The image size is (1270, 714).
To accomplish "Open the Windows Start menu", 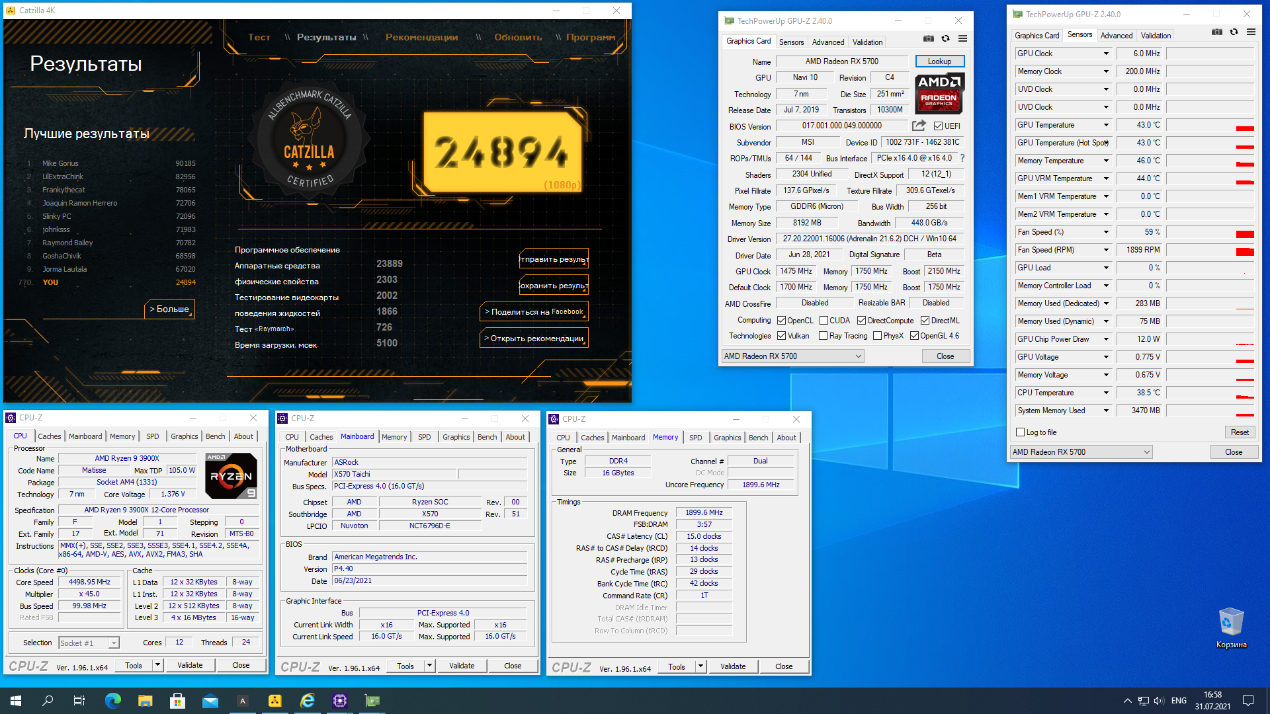I will [x=16, y=701].
